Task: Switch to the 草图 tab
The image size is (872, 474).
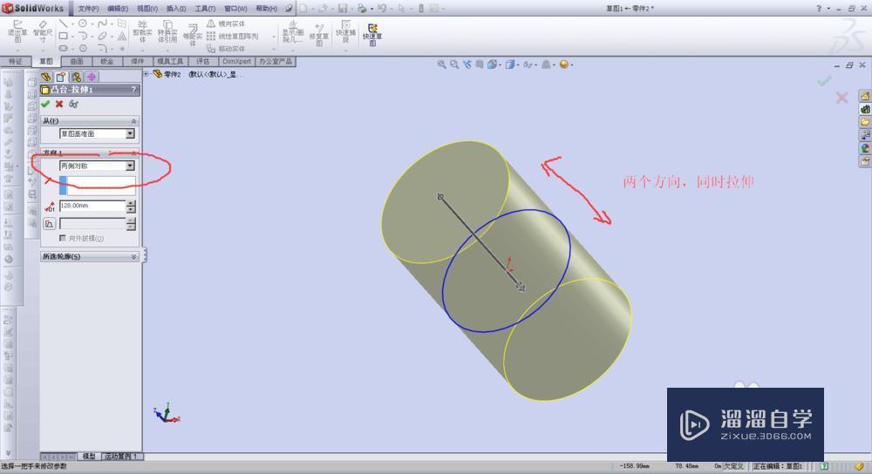Action: (x=45, y=61)
